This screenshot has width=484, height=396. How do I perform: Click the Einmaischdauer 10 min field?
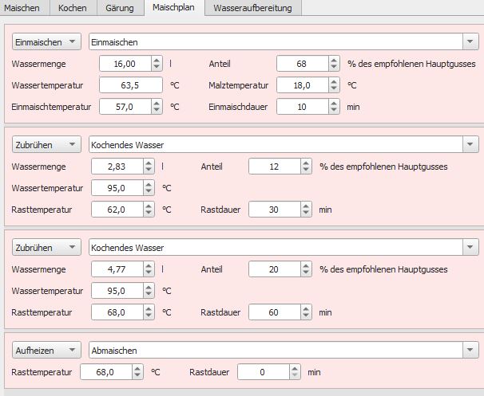303,107
